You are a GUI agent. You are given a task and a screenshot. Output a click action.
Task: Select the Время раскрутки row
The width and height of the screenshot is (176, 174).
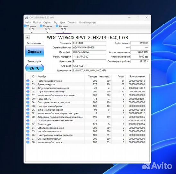pyautogui.click(x=86, y=84)
